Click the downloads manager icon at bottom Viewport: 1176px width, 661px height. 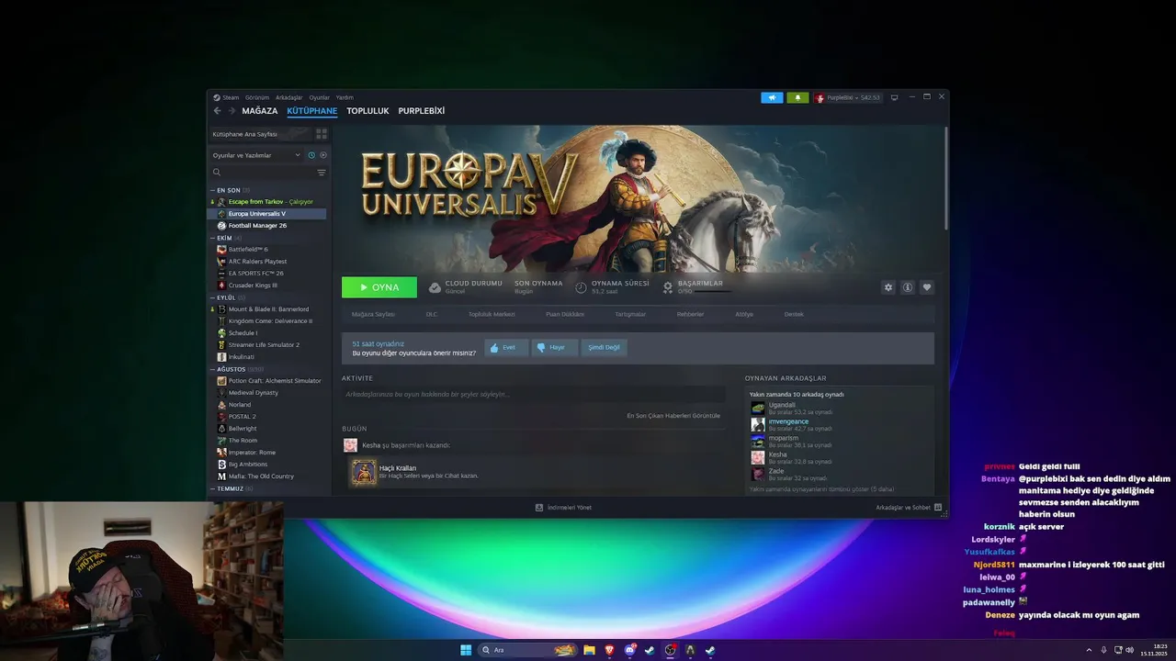[x=539, y=508]
